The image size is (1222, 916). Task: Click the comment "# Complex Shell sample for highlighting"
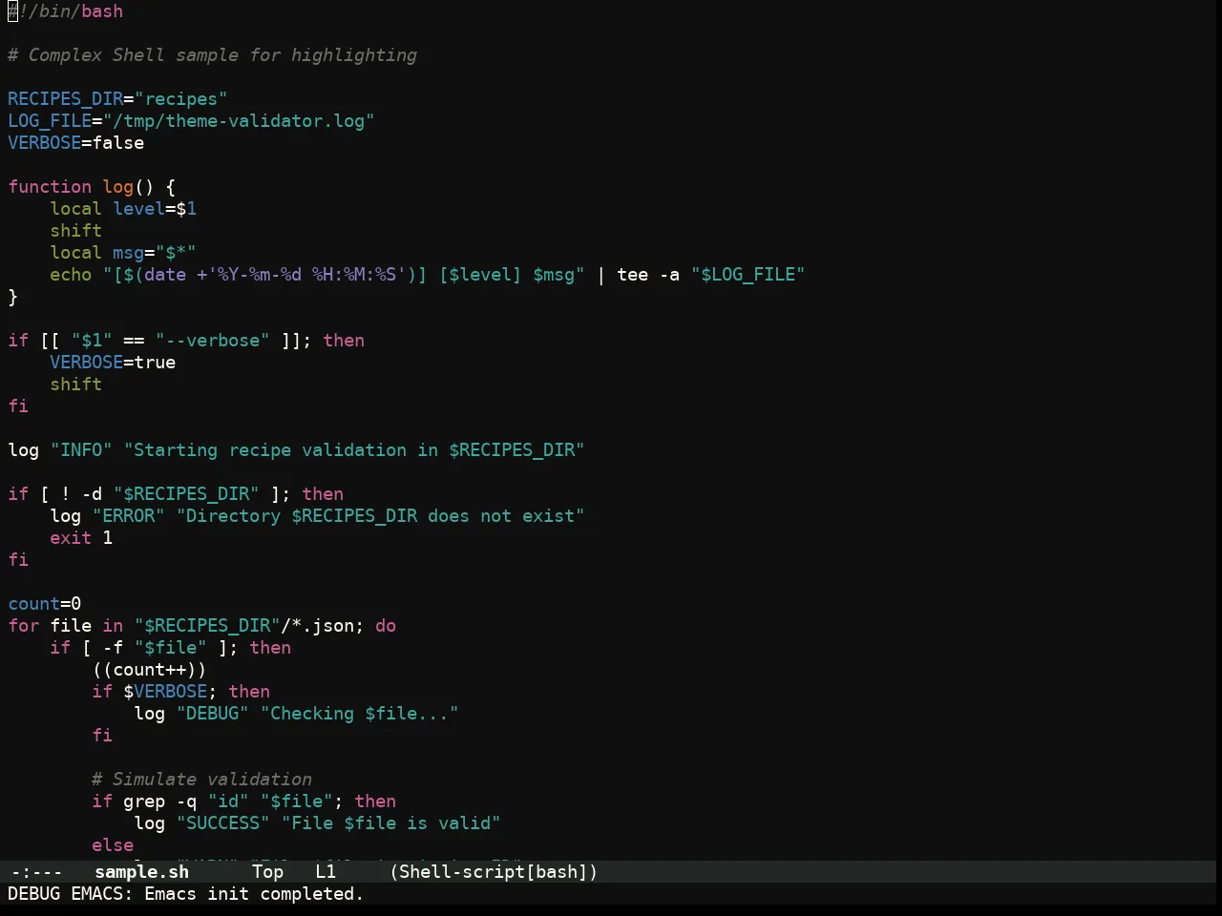point(212,55)
